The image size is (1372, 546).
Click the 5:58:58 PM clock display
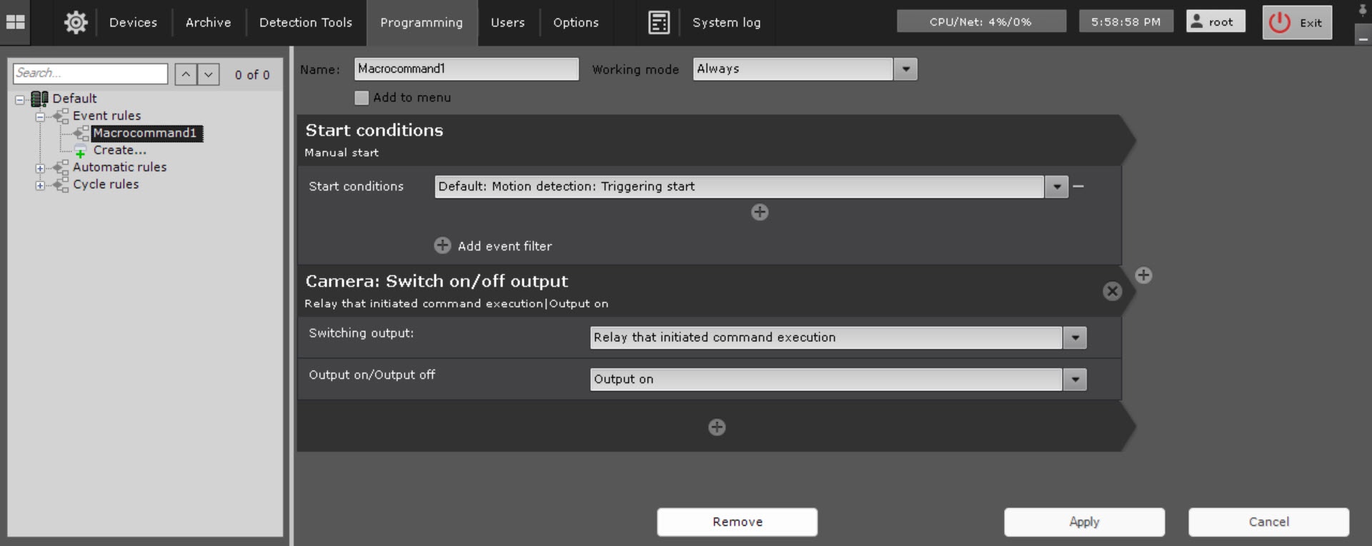click(x=1125, y=21)
